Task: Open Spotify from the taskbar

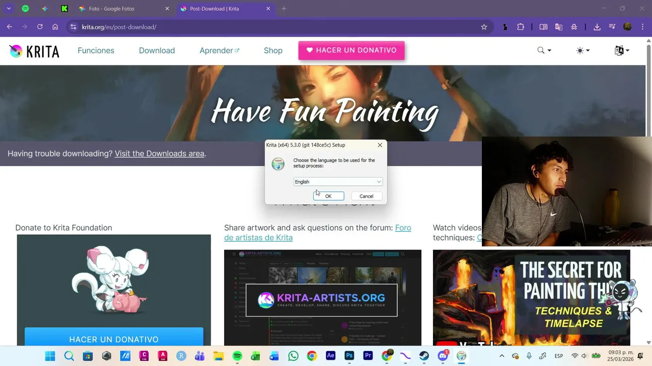Action: [x=237, y=356]
